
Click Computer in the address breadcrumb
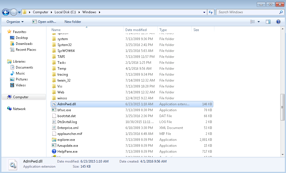tap(40, 12)
